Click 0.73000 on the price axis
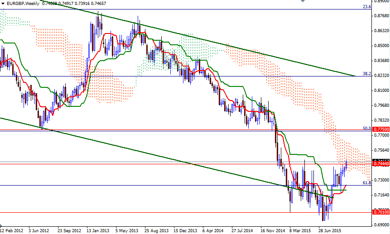Image resolution: width=390 pixels, height=234 pixels. (x=380, y=180)
